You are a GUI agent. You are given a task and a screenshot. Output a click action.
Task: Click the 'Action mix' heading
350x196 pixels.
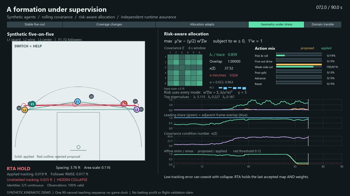click(265, 48)
